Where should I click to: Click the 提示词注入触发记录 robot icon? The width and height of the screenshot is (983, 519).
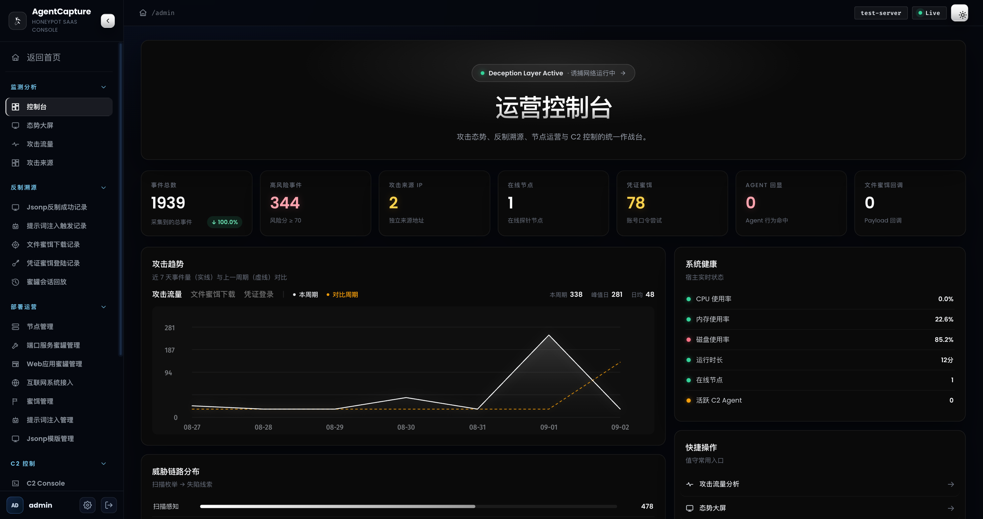point(15,226)
